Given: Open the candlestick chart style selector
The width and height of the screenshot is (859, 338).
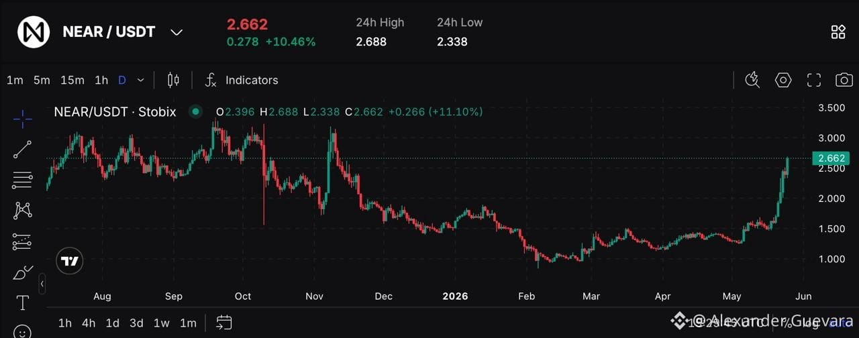Looking at the screenshot, I should click(173, 80).
